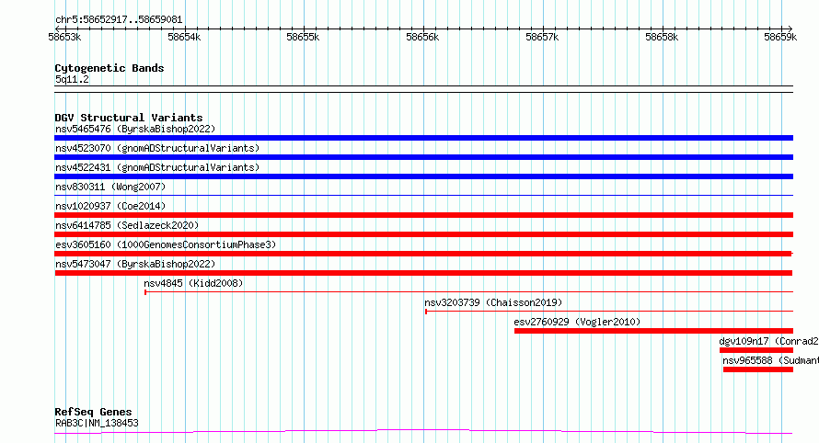Open esv3605160 (1000GenomesConsortiumPhase3) label
819x443 pixels.
coord(166,244)
